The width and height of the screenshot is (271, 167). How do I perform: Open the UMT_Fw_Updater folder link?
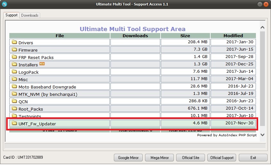37,124
